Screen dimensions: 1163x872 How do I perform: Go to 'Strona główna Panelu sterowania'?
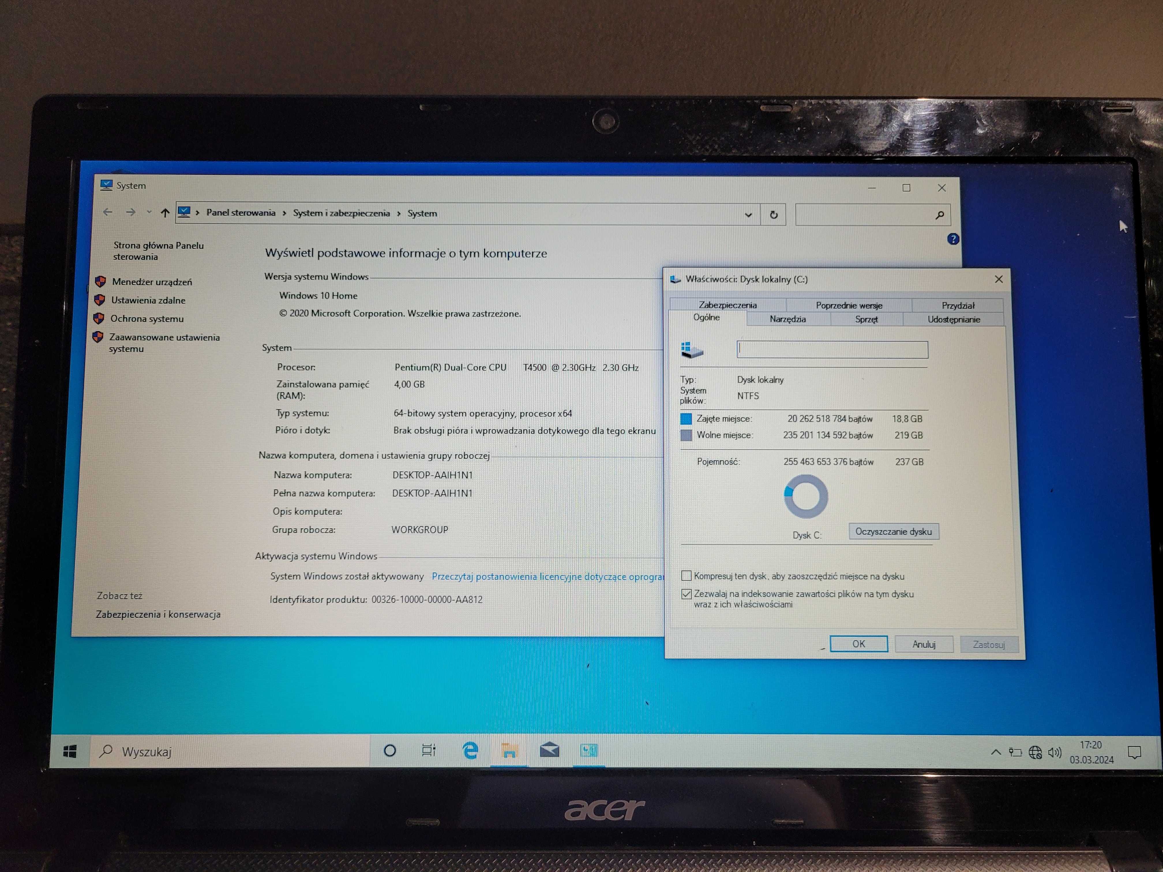[158, 251]
